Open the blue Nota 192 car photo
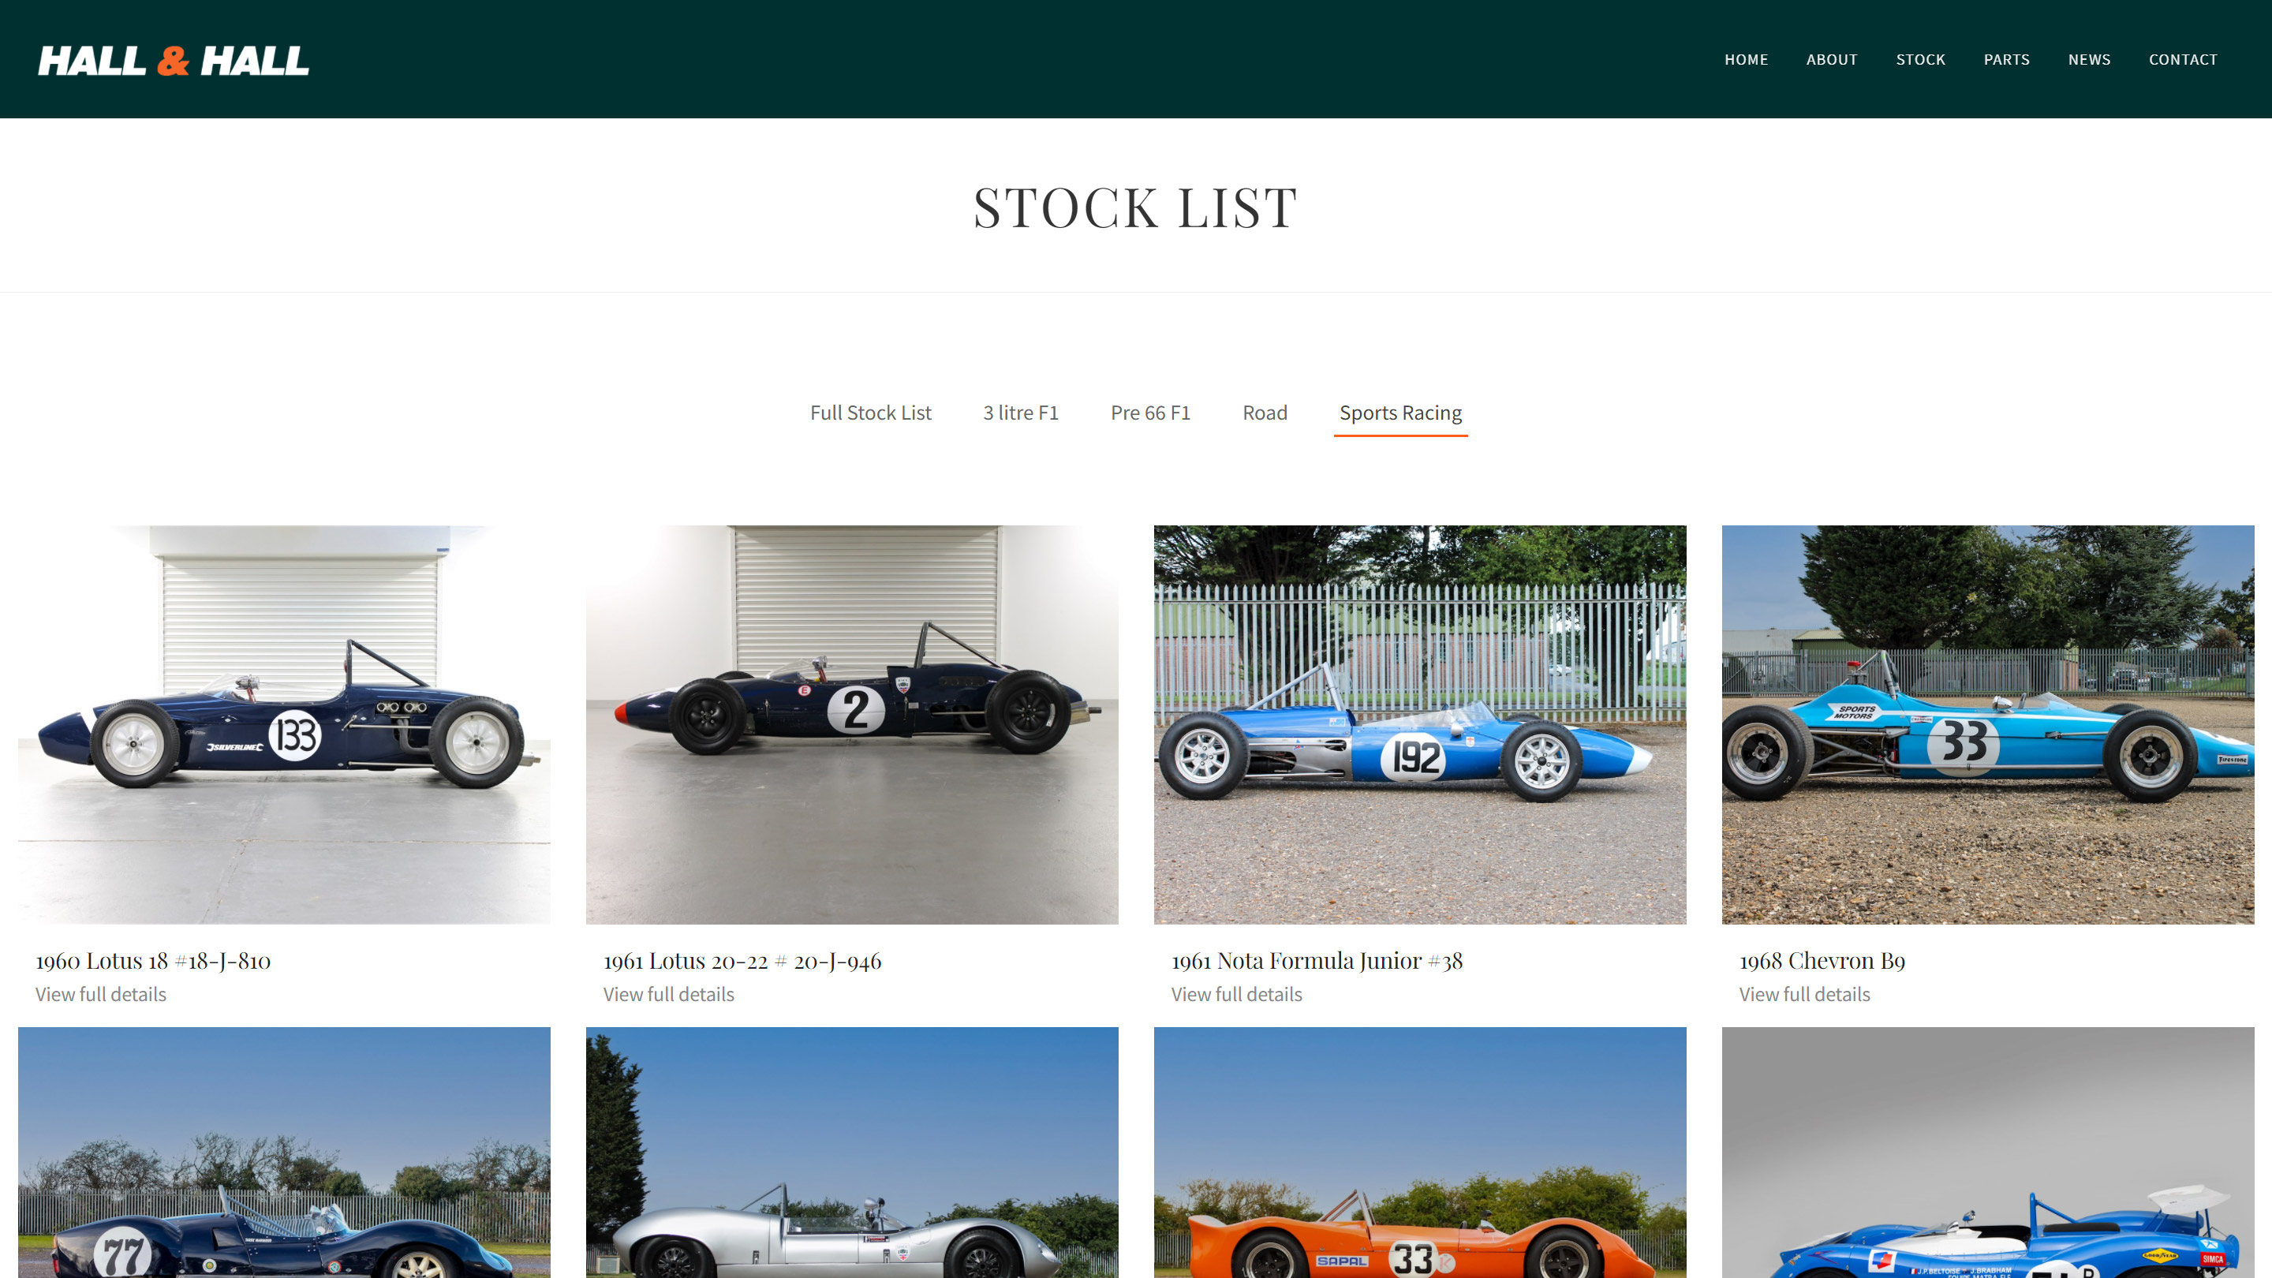Image resolution: width=2272 pixels, height=1278 pixels. pos(1420,724)
